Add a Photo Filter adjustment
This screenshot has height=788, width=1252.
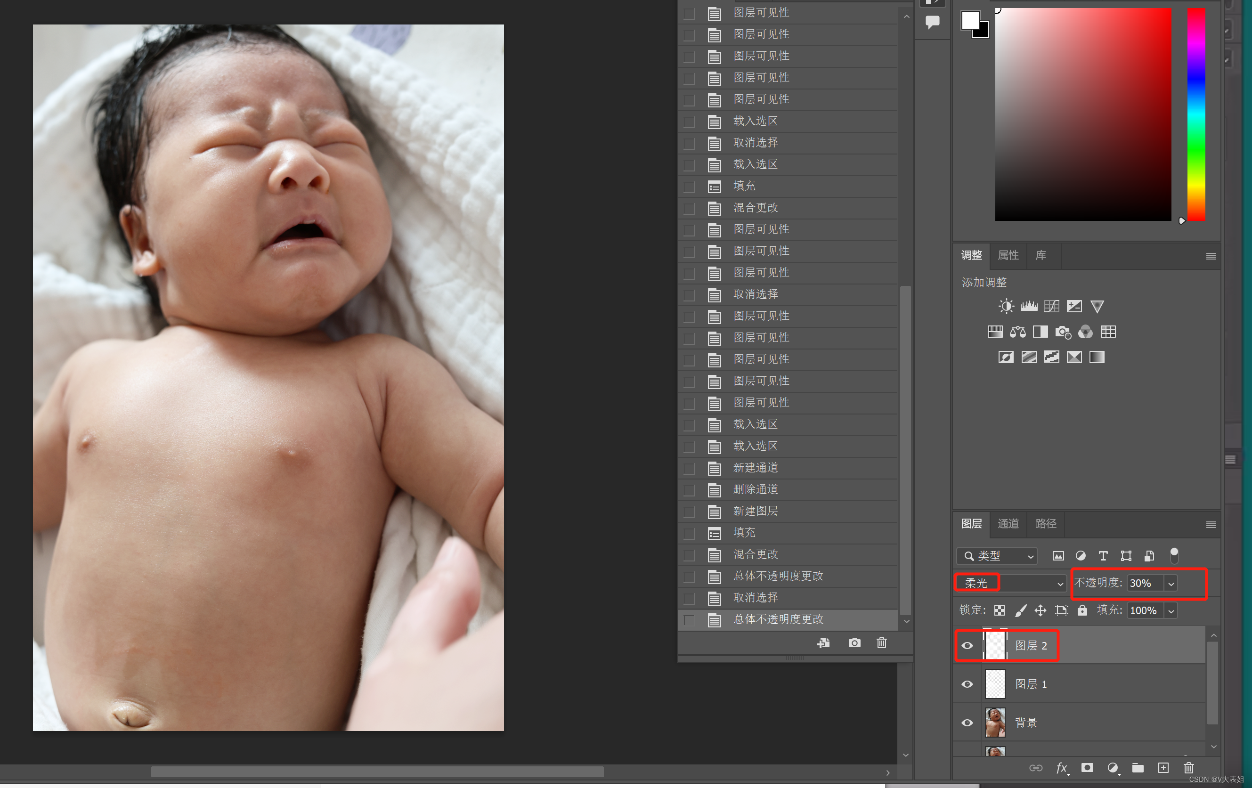pyautogui.click(x=1062, y=332)
